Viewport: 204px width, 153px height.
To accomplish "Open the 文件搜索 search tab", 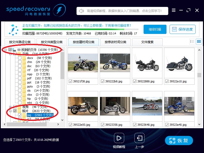I will point(147,42).
